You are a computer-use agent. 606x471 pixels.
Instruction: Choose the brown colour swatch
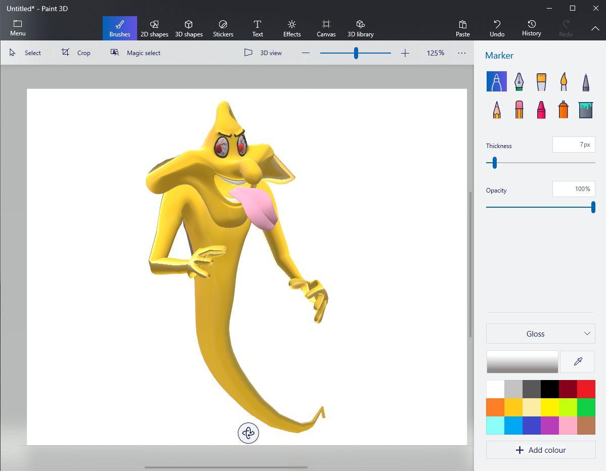pos(586,426)
